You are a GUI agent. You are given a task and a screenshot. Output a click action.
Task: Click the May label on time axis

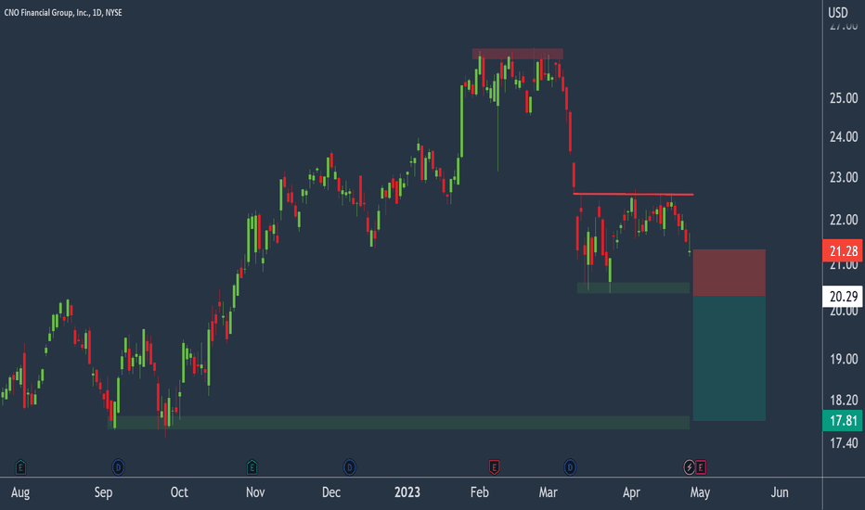(x=700, y=492)
